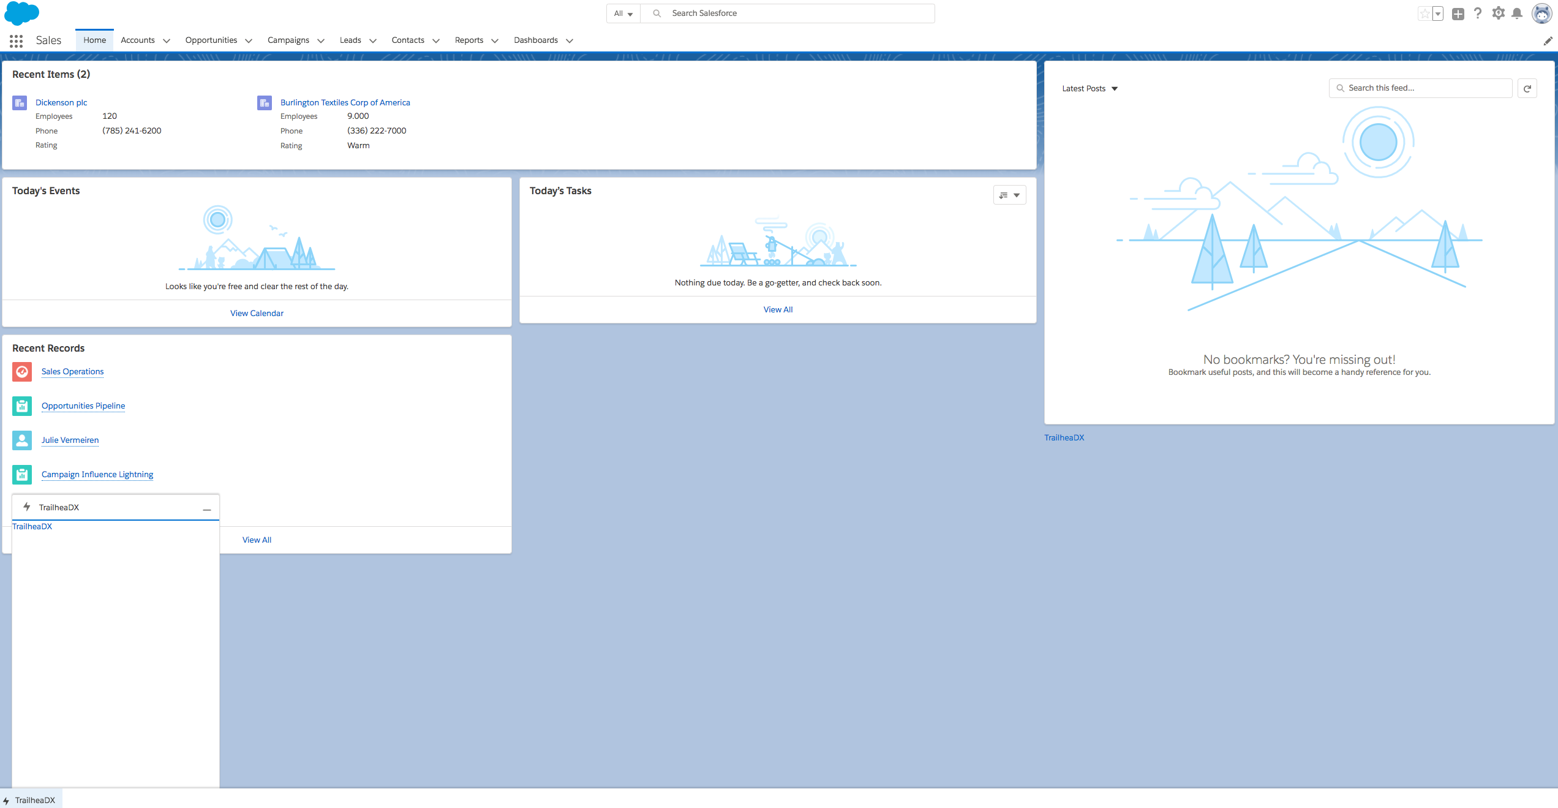
Task: Open the Setup gear menu
Action: 1498,13
